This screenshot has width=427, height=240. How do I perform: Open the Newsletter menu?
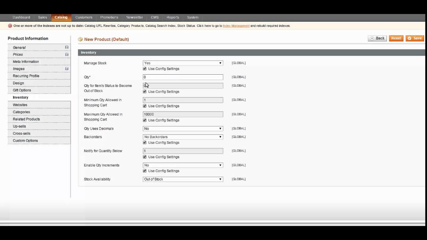point(134,17)
